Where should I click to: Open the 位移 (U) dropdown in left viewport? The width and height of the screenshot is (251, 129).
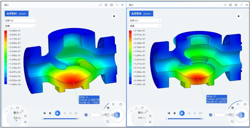[21, 20]
